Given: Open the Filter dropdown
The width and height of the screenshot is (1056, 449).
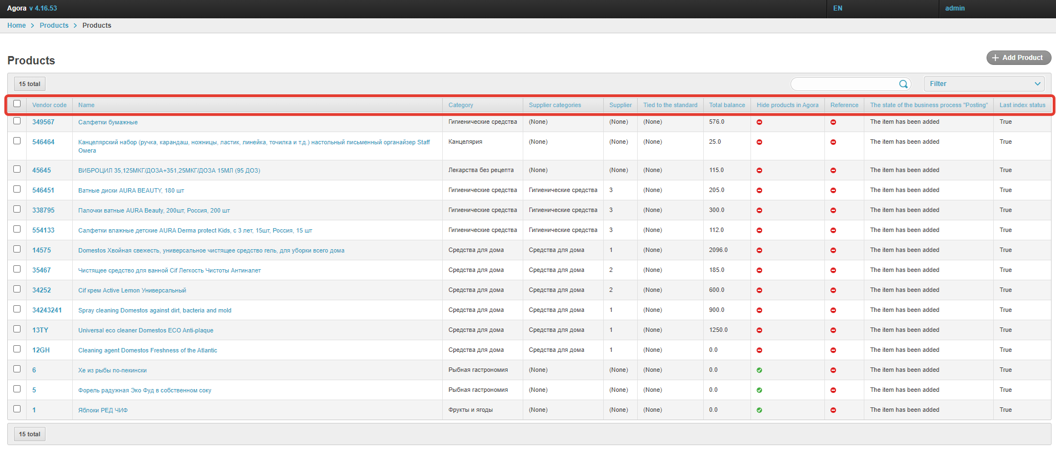Looking at the screenshot, I should pos(984,84).
